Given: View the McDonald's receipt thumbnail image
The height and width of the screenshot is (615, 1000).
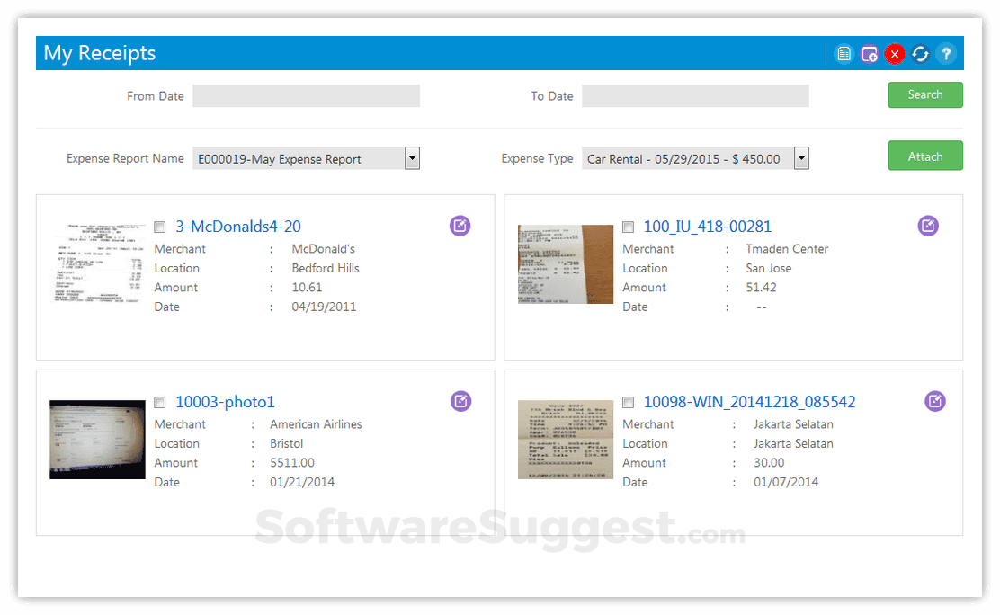Looking at the screenshot, I should (97, 263).
